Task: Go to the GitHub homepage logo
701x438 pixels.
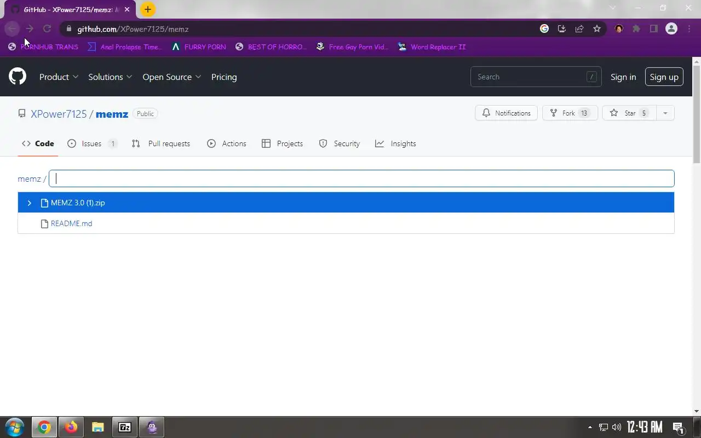Action: pyautogui.click(x=18, y=77)
